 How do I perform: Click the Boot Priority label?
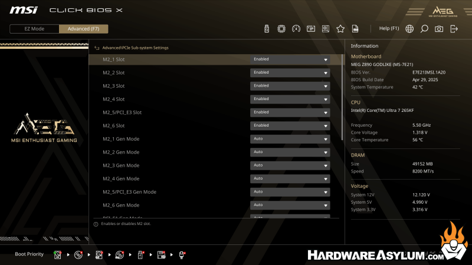[x=29, y=254]
